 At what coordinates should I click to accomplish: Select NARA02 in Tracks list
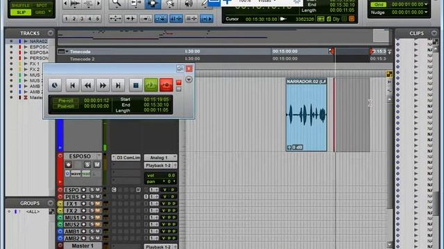pyautogui.click(x=38, y=41)
